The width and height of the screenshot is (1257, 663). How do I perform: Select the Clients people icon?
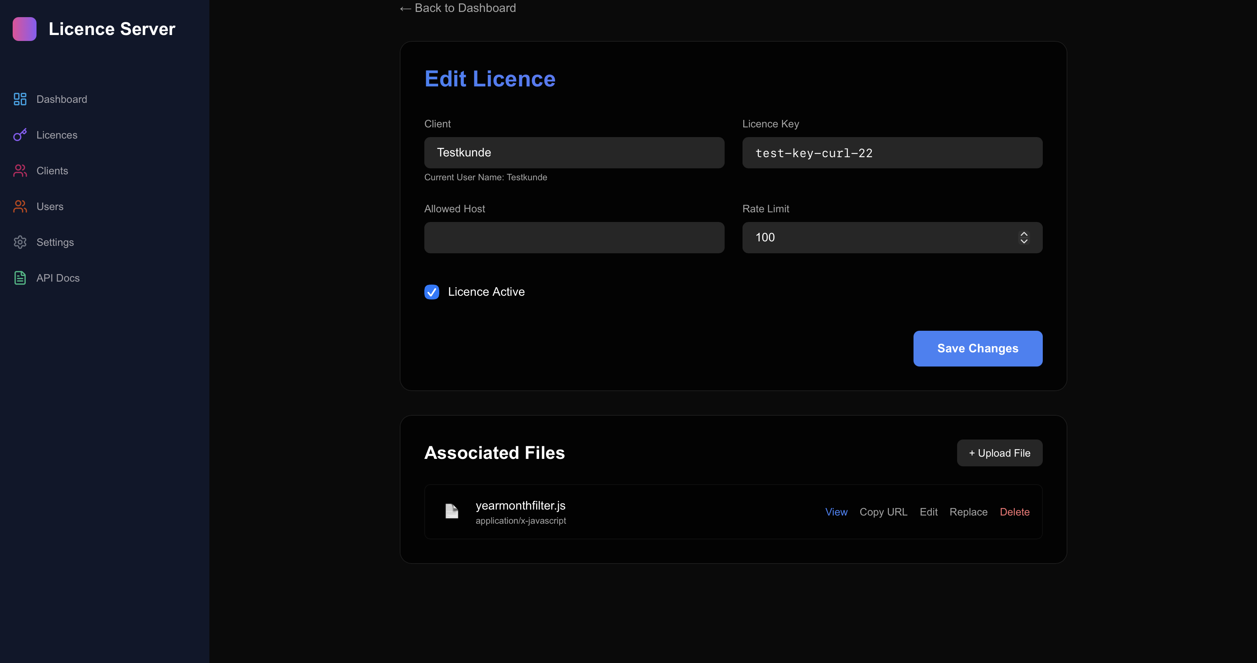(x=19, y=171)
